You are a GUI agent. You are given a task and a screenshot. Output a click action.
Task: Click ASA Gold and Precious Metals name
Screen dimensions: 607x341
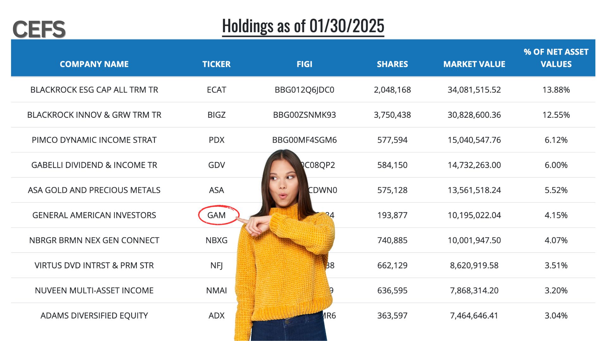94,190
